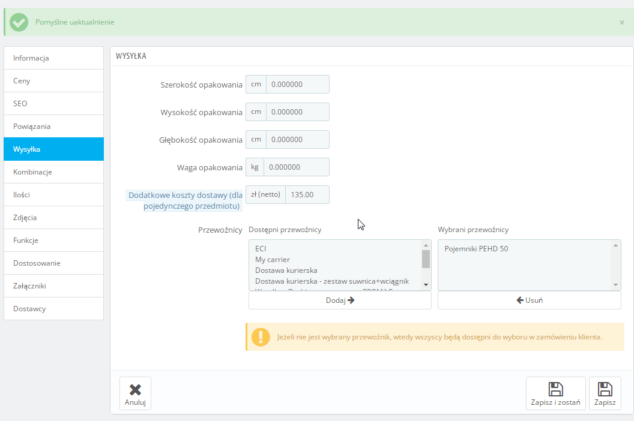
Task: Switch to the Ceny tab
Action: tap(54, 81)
